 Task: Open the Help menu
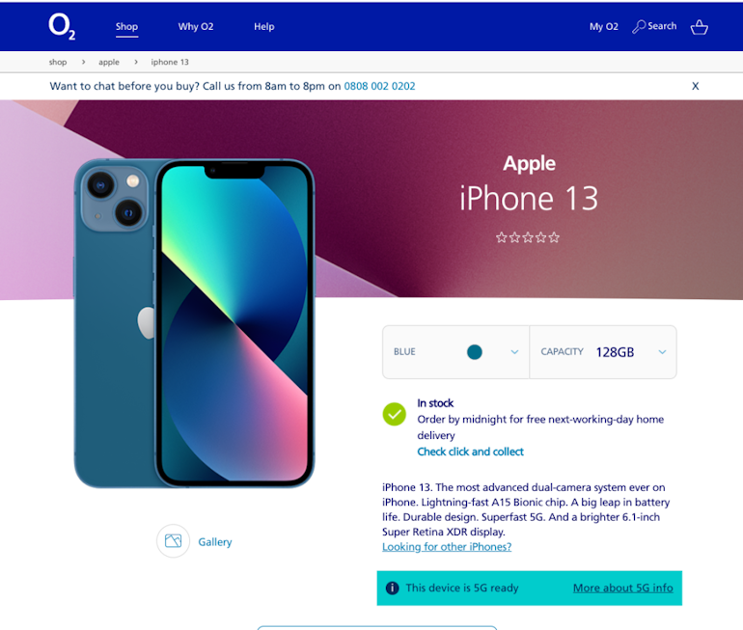click(264, 26)
